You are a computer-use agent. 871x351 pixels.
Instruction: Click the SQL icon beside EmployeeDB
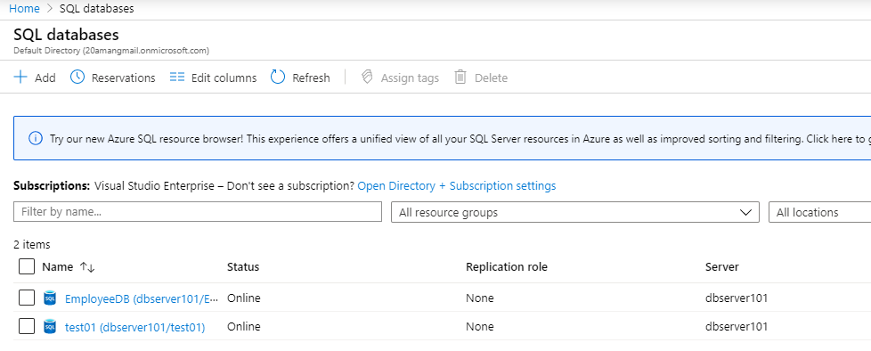point(50,298)
